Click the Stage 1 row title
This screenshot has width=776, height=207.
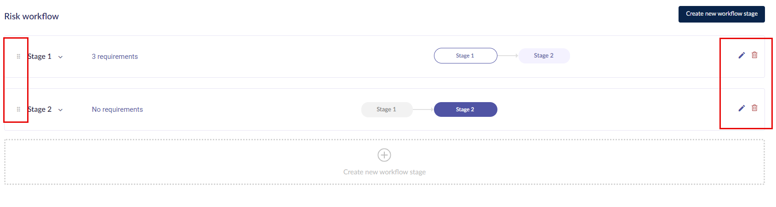click(40, 57)
